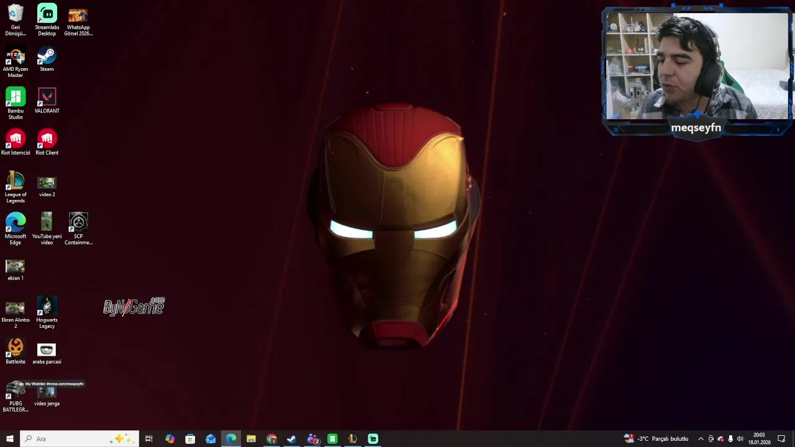This screenshot has height=447, width=795.
Task: Open Outlook mail from the taskbar
Action: coord(211,439)
